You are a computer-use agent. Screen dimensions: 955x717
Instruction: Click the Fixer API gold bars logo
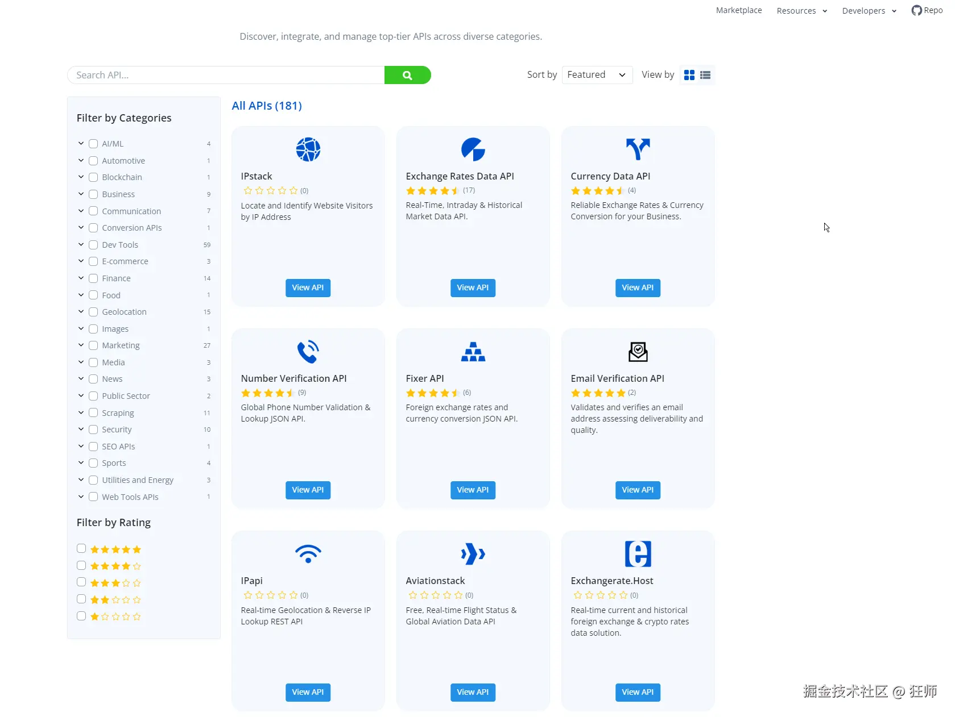473,352
